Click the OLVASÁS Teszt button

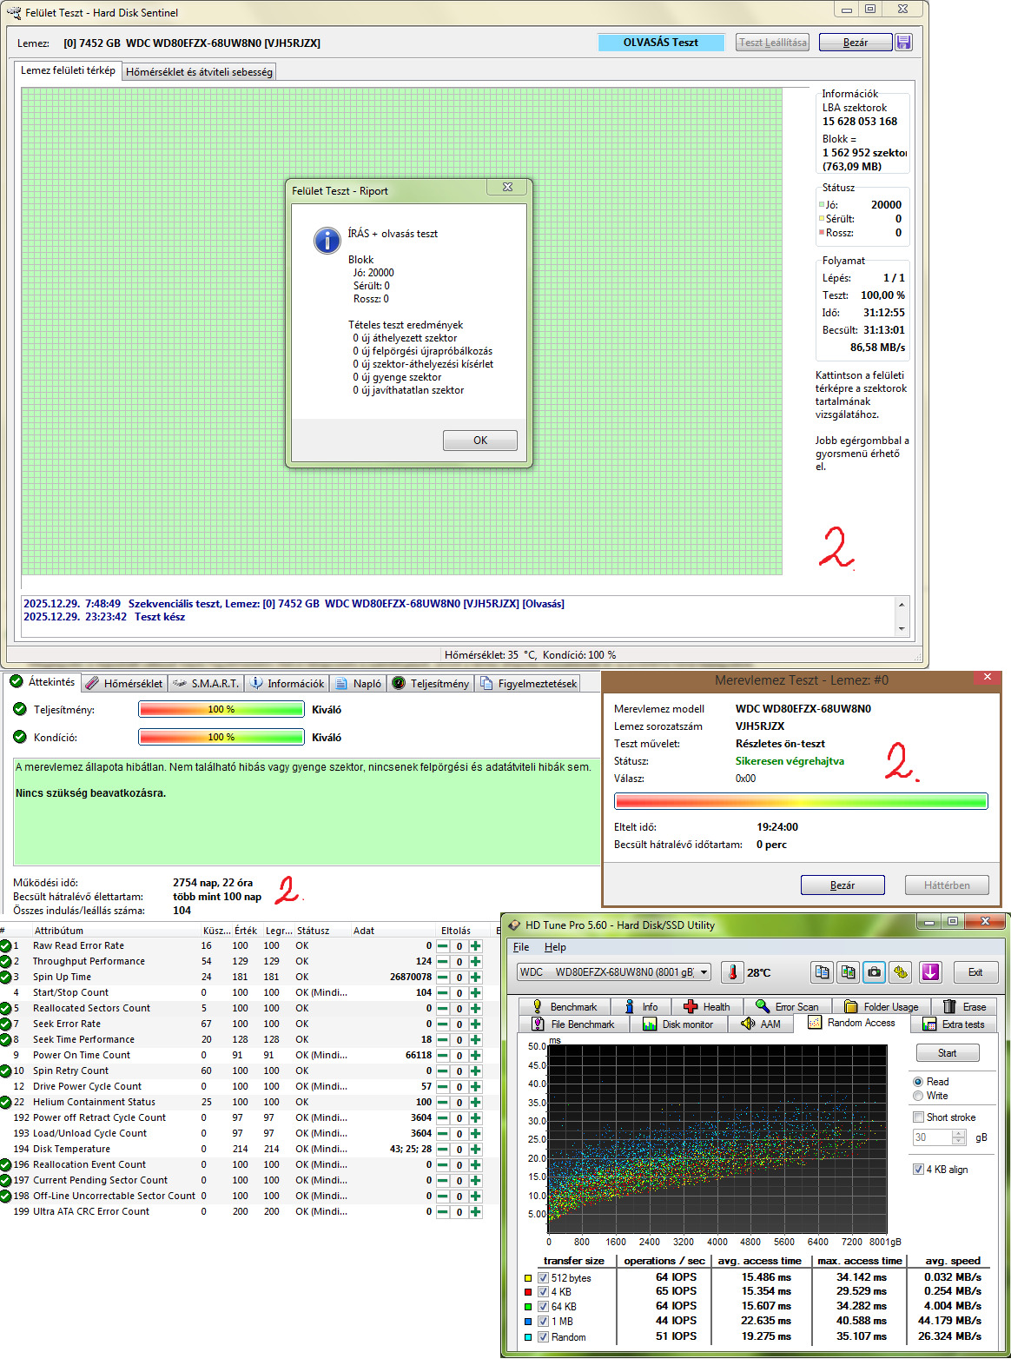coord(660,43)
